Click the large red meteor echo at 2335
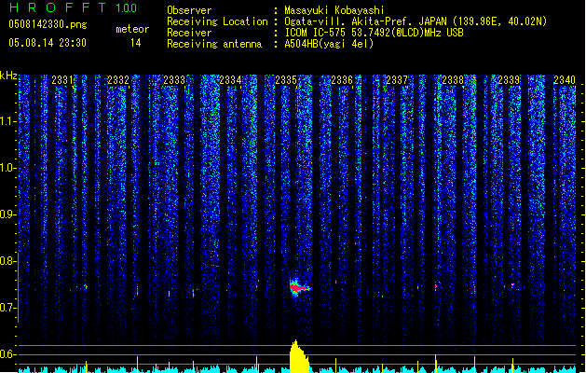 (x=298, y=288)
